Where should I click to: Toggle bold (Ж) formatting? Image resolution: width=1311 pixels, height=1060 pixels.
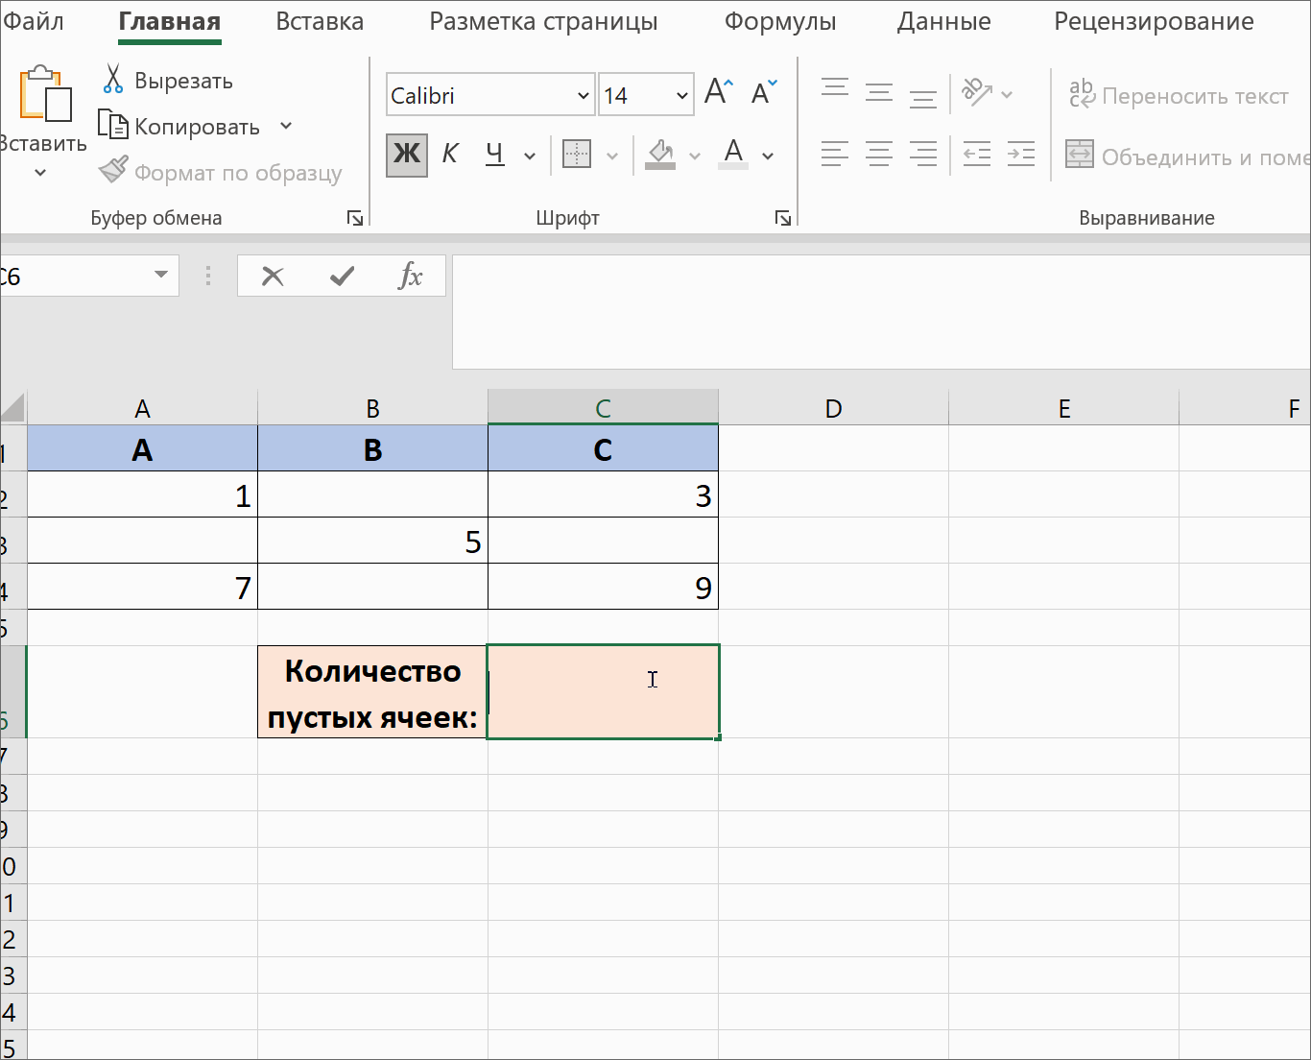(407, 154)
